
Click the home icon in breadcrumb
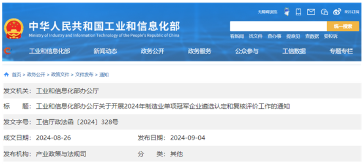coord(6,75)
